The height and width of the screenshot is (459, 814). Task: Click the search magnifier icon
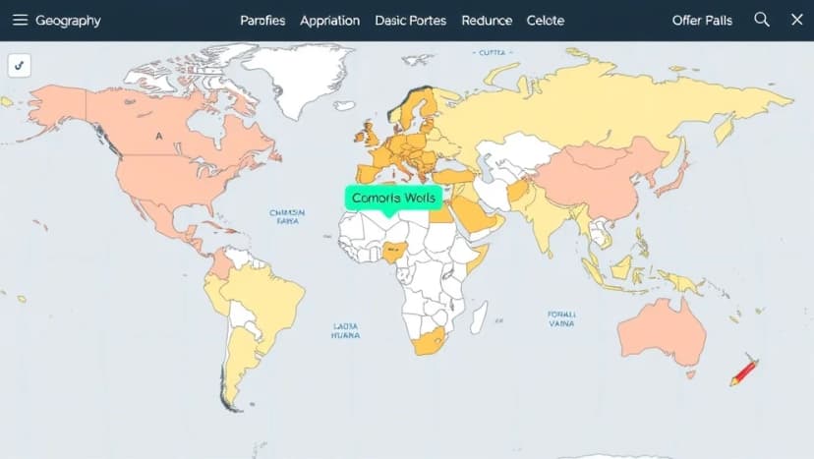[762, 20]
